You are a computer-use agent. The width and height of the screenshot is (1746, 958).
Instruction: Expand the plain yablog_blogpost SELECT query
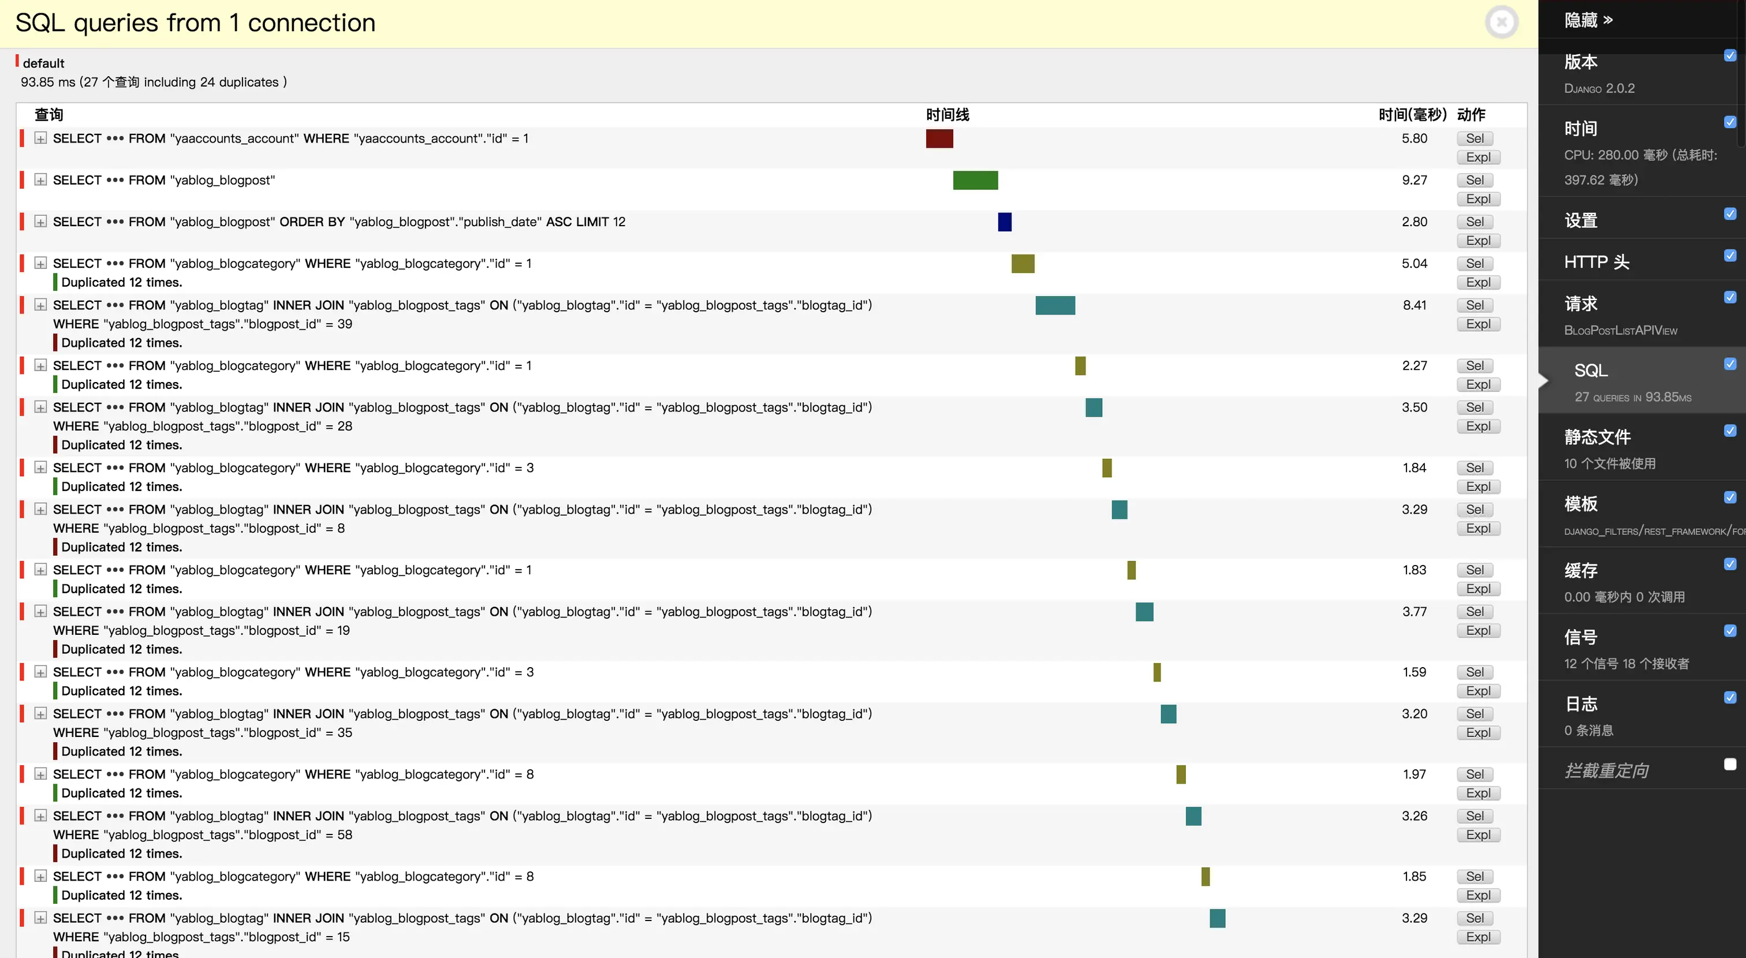pos(40,180)
